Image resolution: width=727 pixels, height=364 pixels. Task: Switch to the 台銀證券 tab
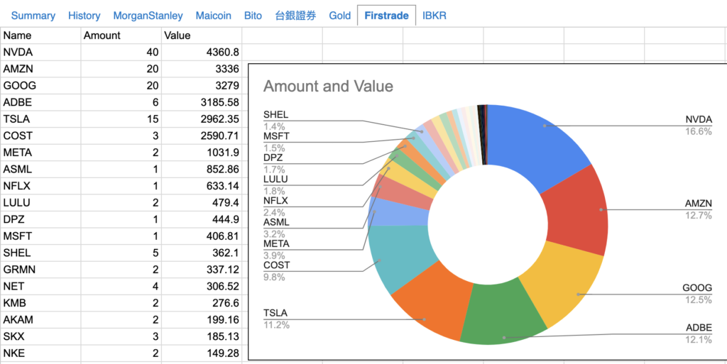[x=295, y=15]
